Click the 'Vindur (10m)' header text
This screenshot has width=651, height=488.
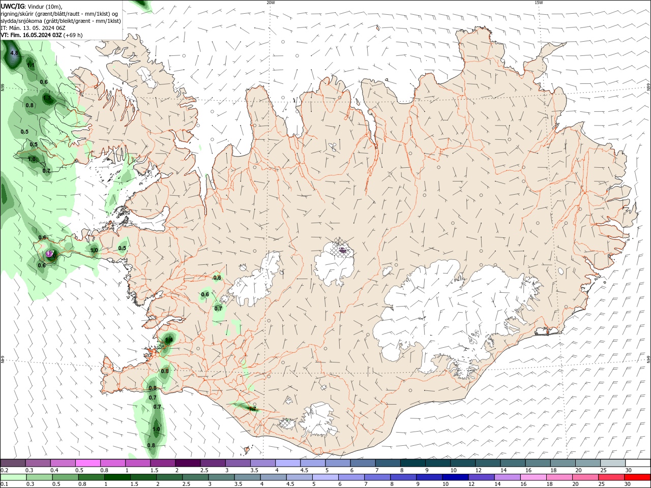coord(44,6)
